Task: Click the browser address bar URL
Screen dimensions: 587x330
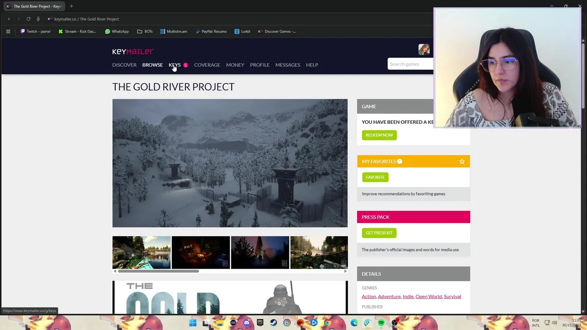Action: coord(87,19)
